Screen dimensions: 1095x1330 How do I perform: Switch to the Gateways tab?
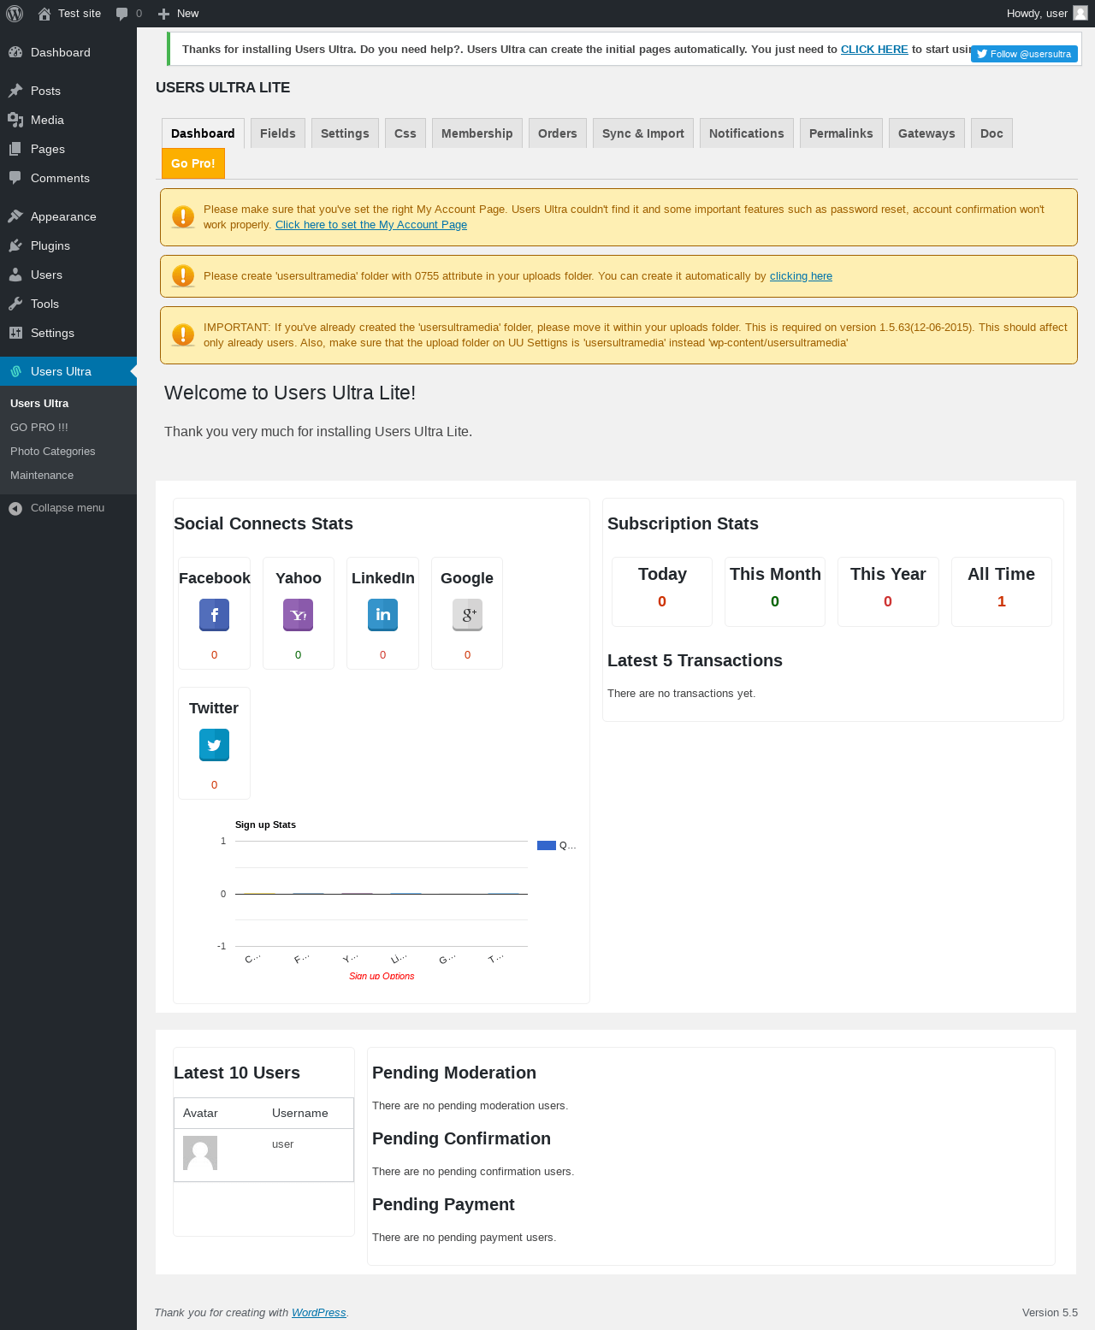tap(926, 133)
